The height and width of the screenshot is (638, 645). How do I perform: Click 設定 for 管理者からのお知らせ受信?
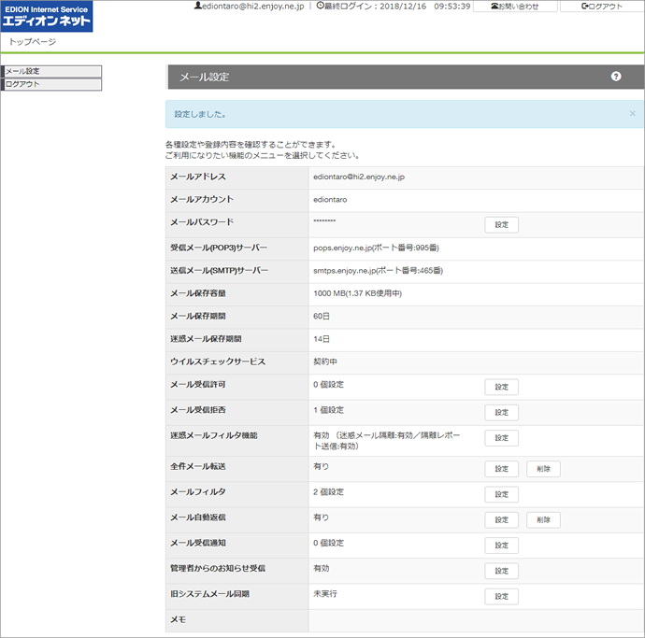coord(501,571)
